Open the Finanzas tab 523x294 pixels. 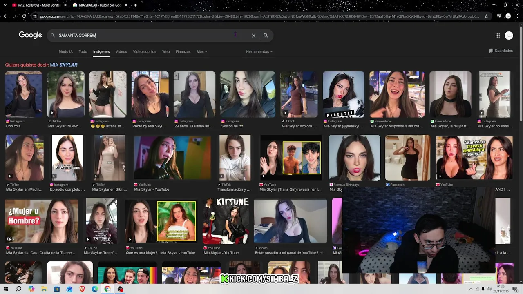click(x=183, y=52)
